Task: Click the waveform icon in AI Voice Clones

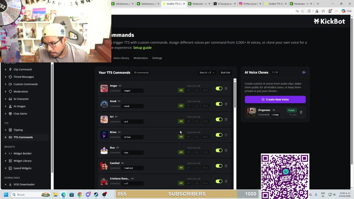Action: tap(304, 72)
